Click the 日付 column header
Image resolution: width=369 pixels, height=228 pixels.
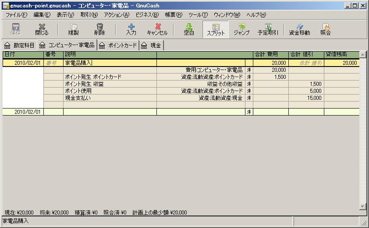point(23,54)
